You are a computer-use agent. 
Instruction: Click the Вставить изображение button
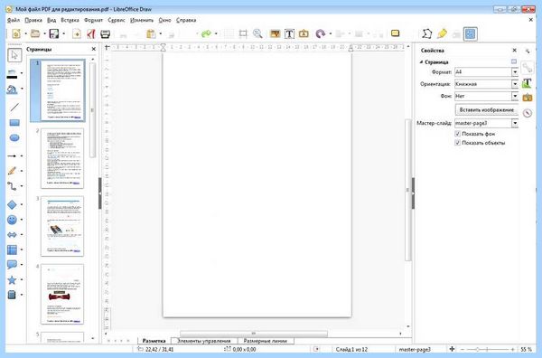coord(486,109)
